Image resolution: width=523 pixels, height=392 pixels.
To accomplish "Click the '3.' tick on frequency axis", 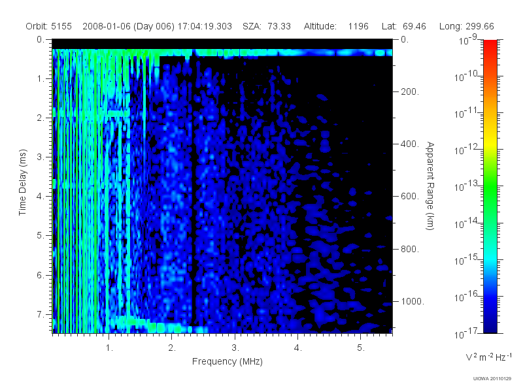I will 235,348.
